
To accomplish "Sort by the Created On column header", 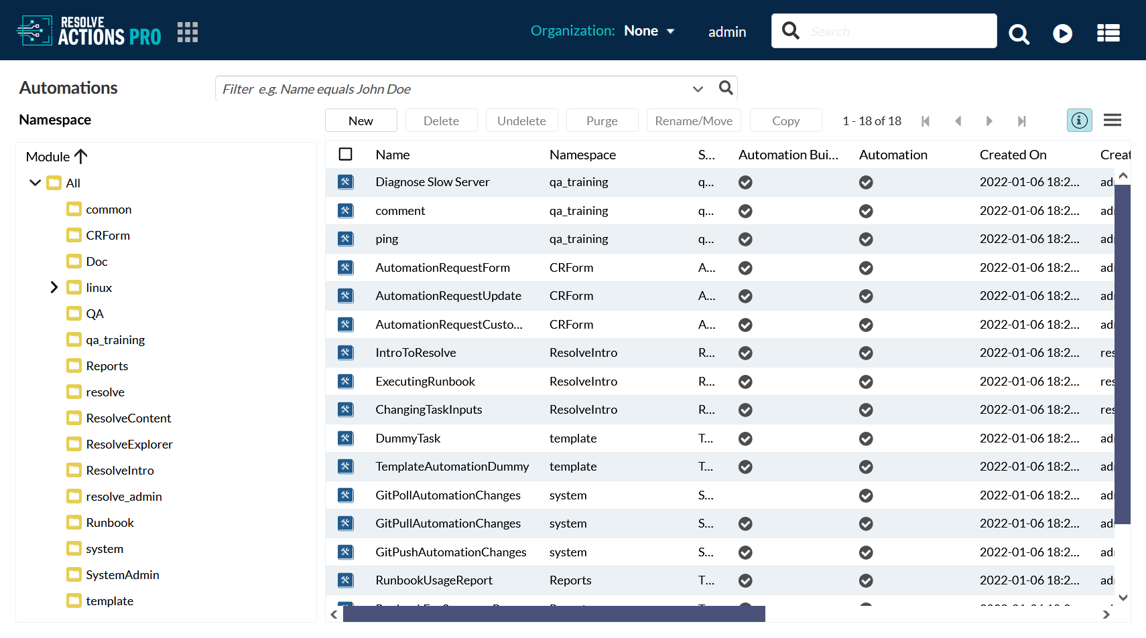I will click(x=1013, y=155).
